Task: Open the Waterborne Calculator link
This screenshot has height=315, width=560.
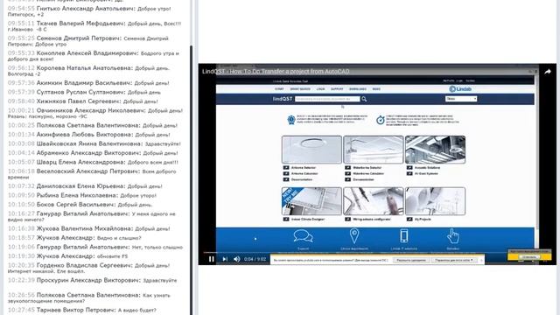Action: pos(368,173)
